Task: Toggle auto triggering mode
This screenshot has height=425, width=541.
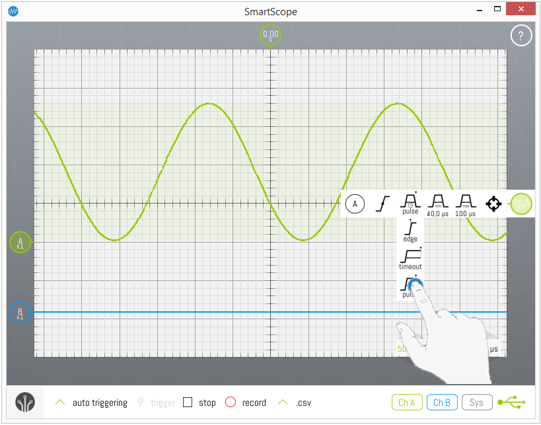Action: click(x=91, y=403)
